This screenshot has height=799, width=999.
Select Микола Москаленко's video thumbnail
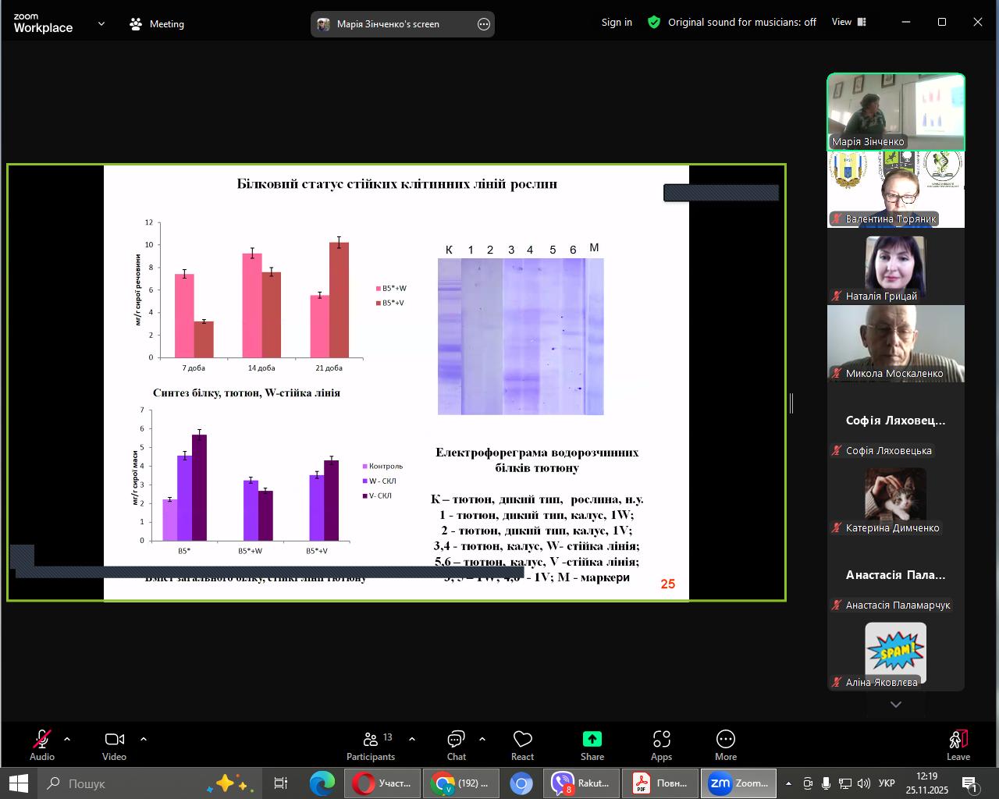895,343
